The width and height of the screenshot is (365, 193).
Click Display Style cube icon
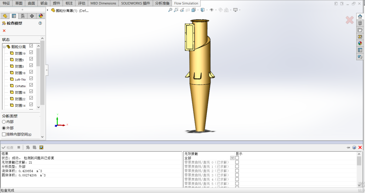[203, 10]
